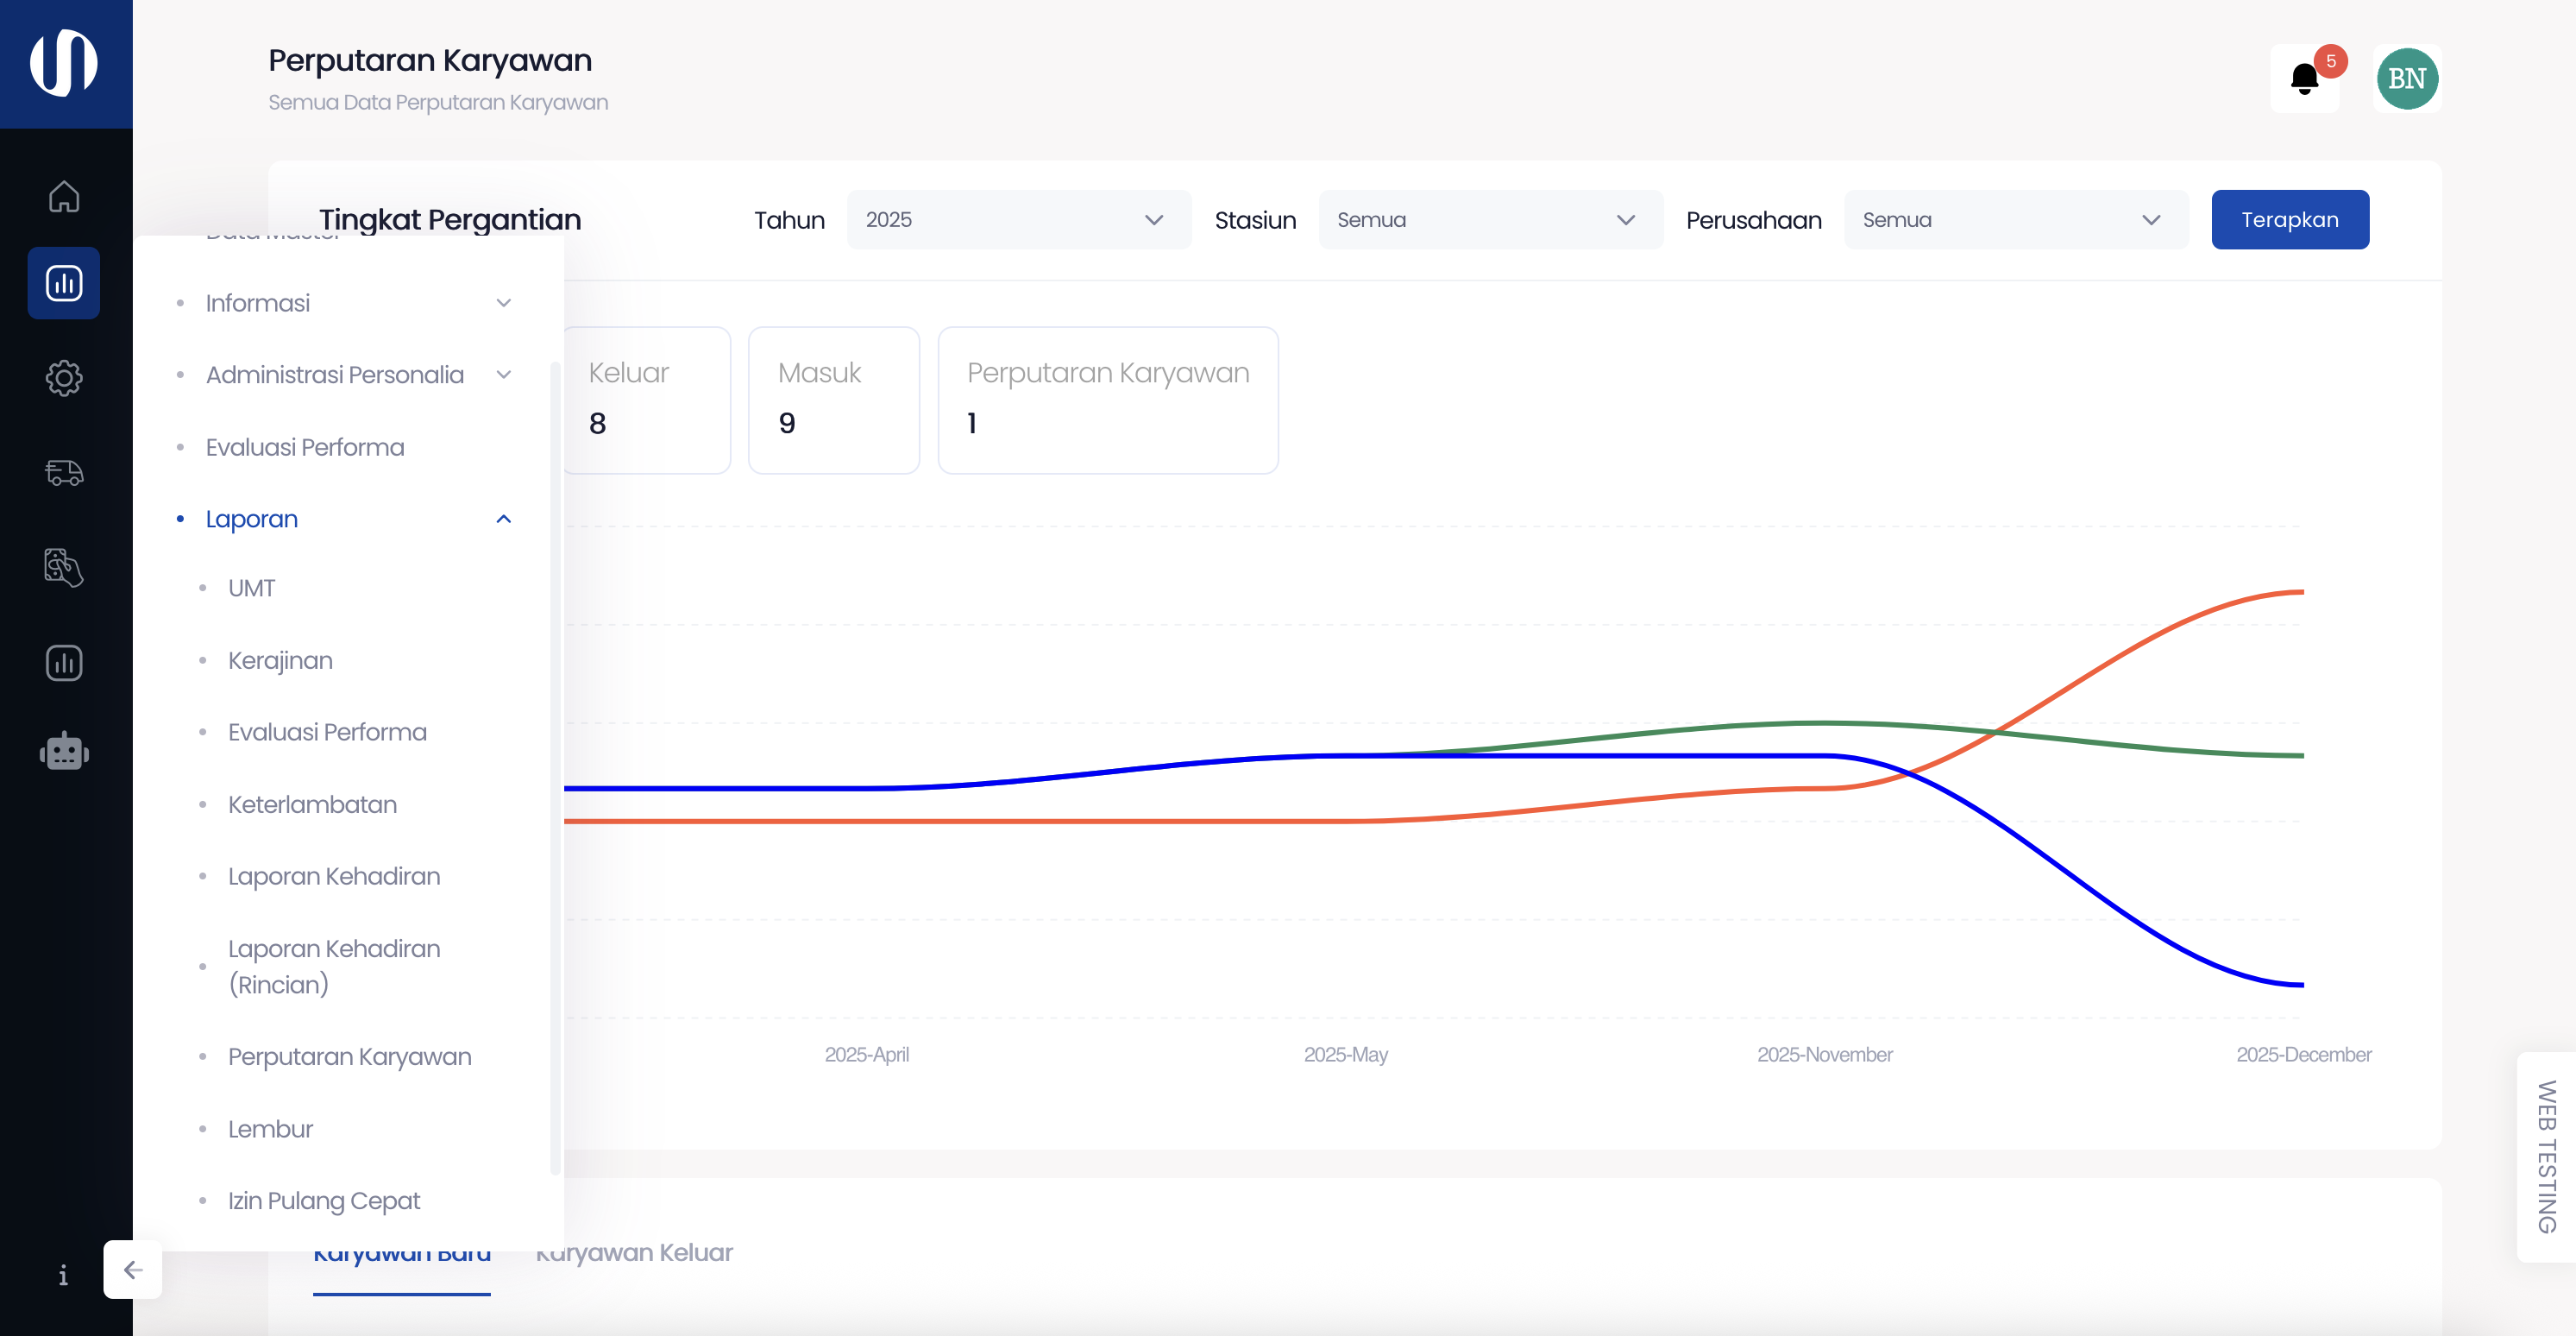Click the Terapkan button

(x=2289, y=220)
